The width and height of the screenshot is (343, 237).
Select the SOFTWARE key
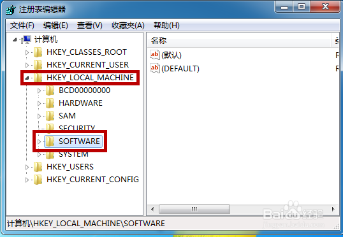79,141
